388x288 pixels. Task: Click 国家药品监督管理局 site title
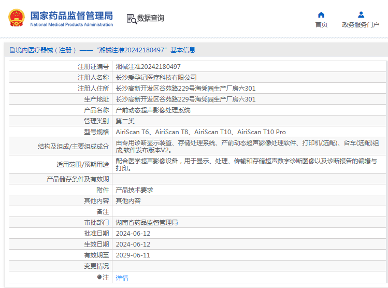click(x=71, y=16)
